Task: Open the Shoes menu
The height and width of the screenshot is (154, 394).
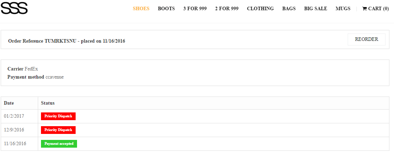Action: click(141, 8)
